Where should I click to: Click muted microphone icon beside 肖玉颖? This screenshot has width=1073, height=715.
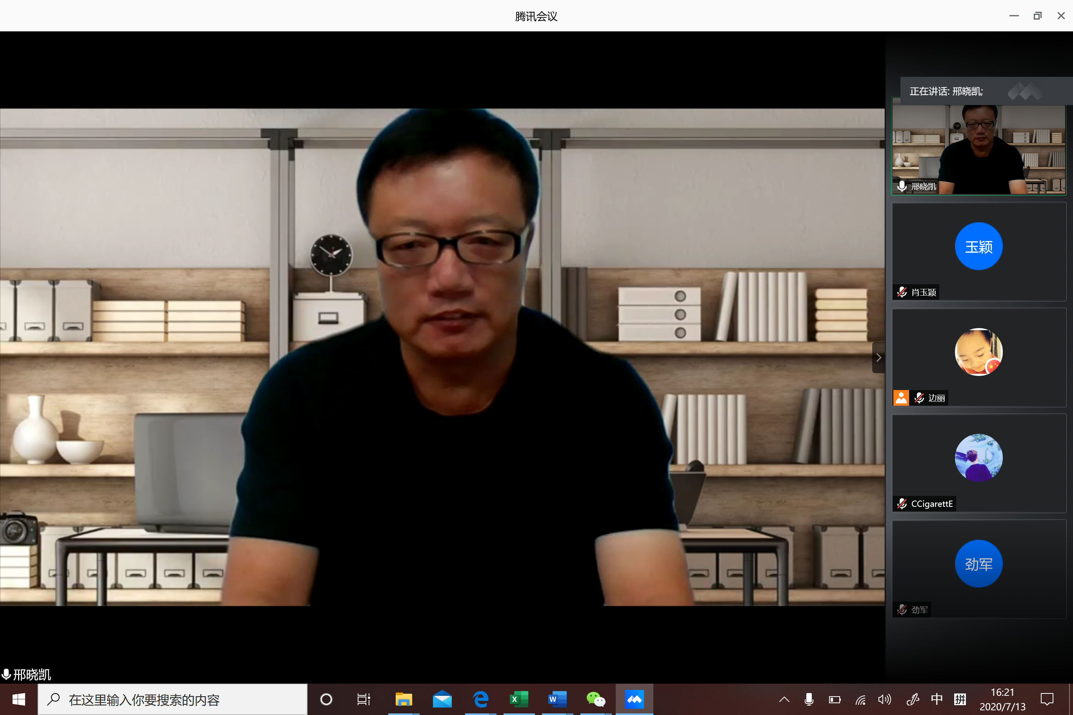click(902, 292)
